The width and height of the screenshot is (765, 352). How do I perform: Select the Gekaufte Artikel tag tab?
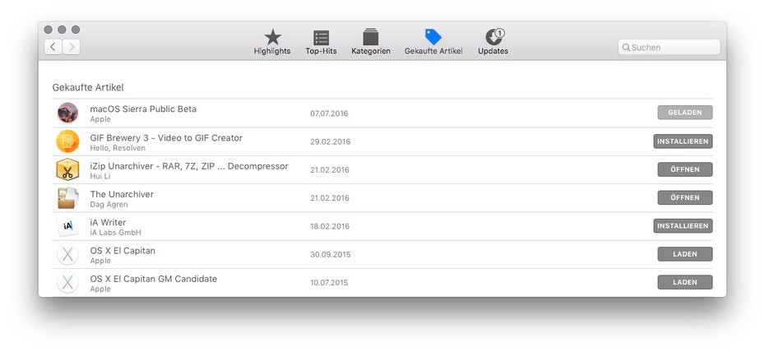433,42
